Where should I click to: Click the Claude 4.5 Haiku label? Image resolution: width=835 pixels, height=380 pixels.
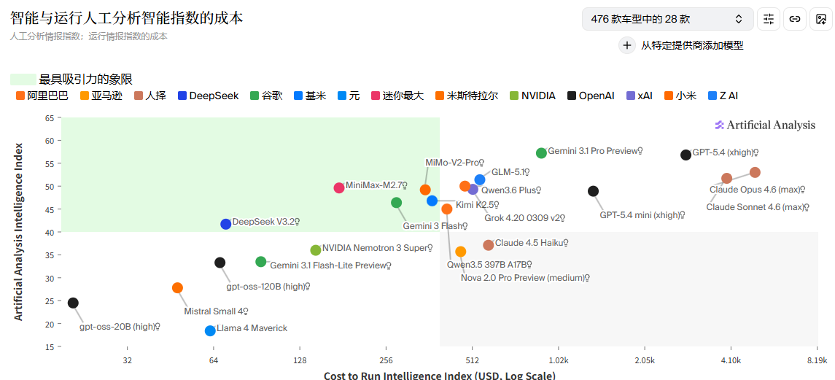click(x=530, y=243)
